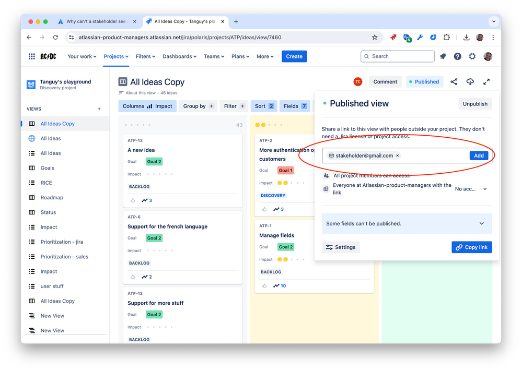
Task: Vote thumbs up on ATP-6 card
Action: [x=133, y=277]
